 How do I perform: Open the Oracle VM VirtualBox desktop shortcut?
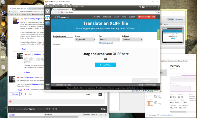3,14
